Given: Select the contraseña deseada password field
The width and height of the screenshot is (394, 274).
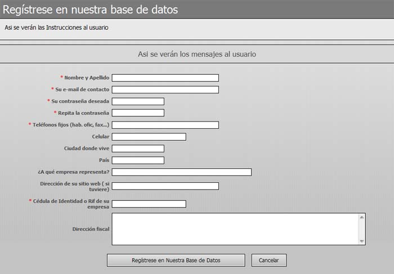Looking at the screenshot, I should (138, 101).
